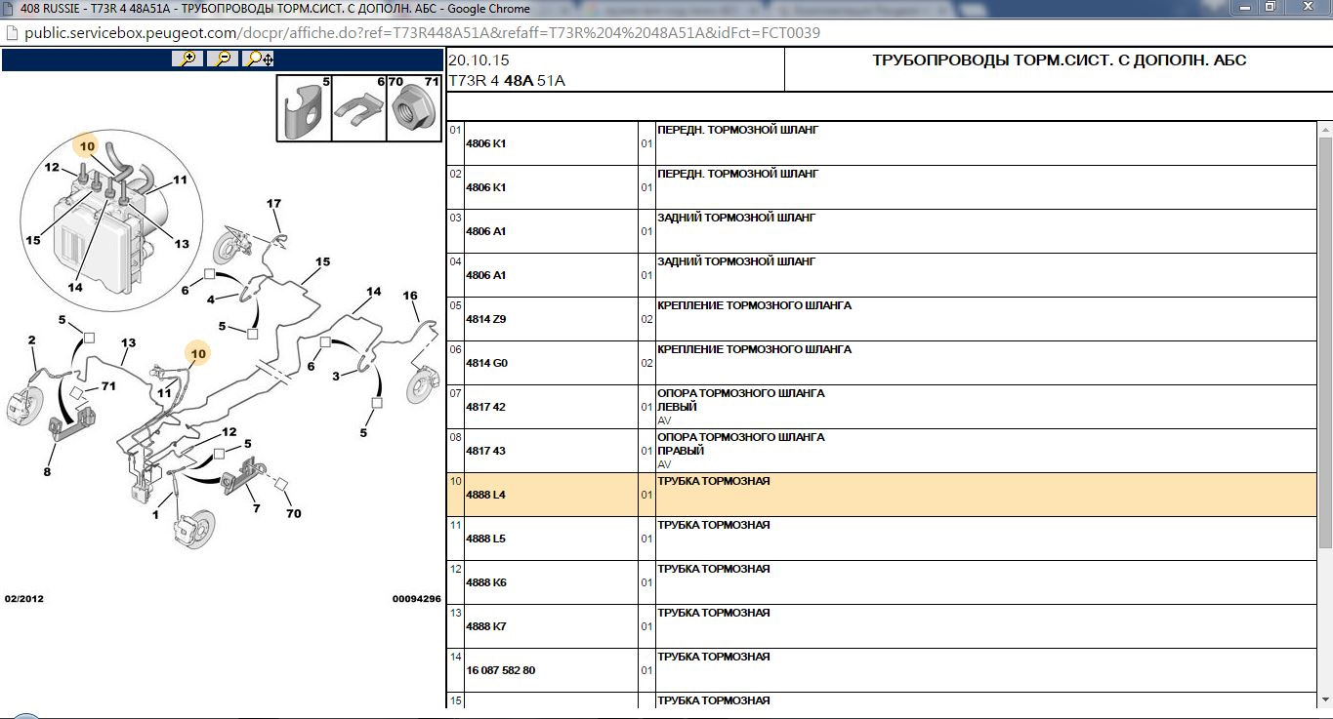Focus the servicebox.peugeot.com address bar
Image resolution: width=1333 pixels, height=719 pixels.
tap(422, 33)
